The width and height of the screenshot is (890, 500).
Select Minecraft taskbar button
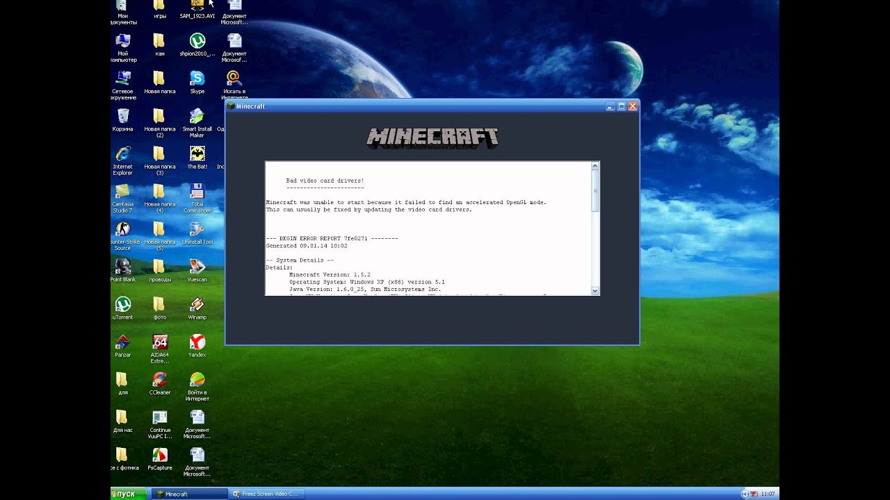(x=190, y=494)
